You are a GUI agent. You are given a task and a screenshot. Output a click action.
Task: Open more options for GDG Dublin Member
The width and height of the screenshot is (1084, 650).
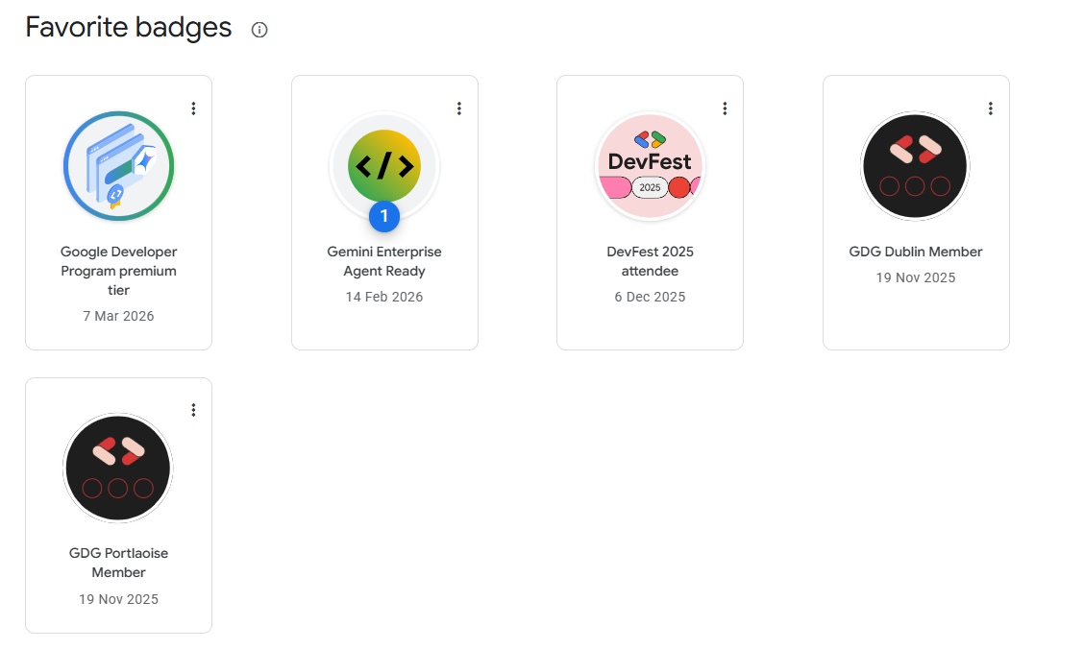pos(991,108)
